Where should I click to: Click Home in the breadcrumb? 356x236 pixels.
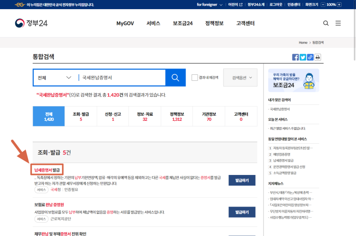pos(303,43)
